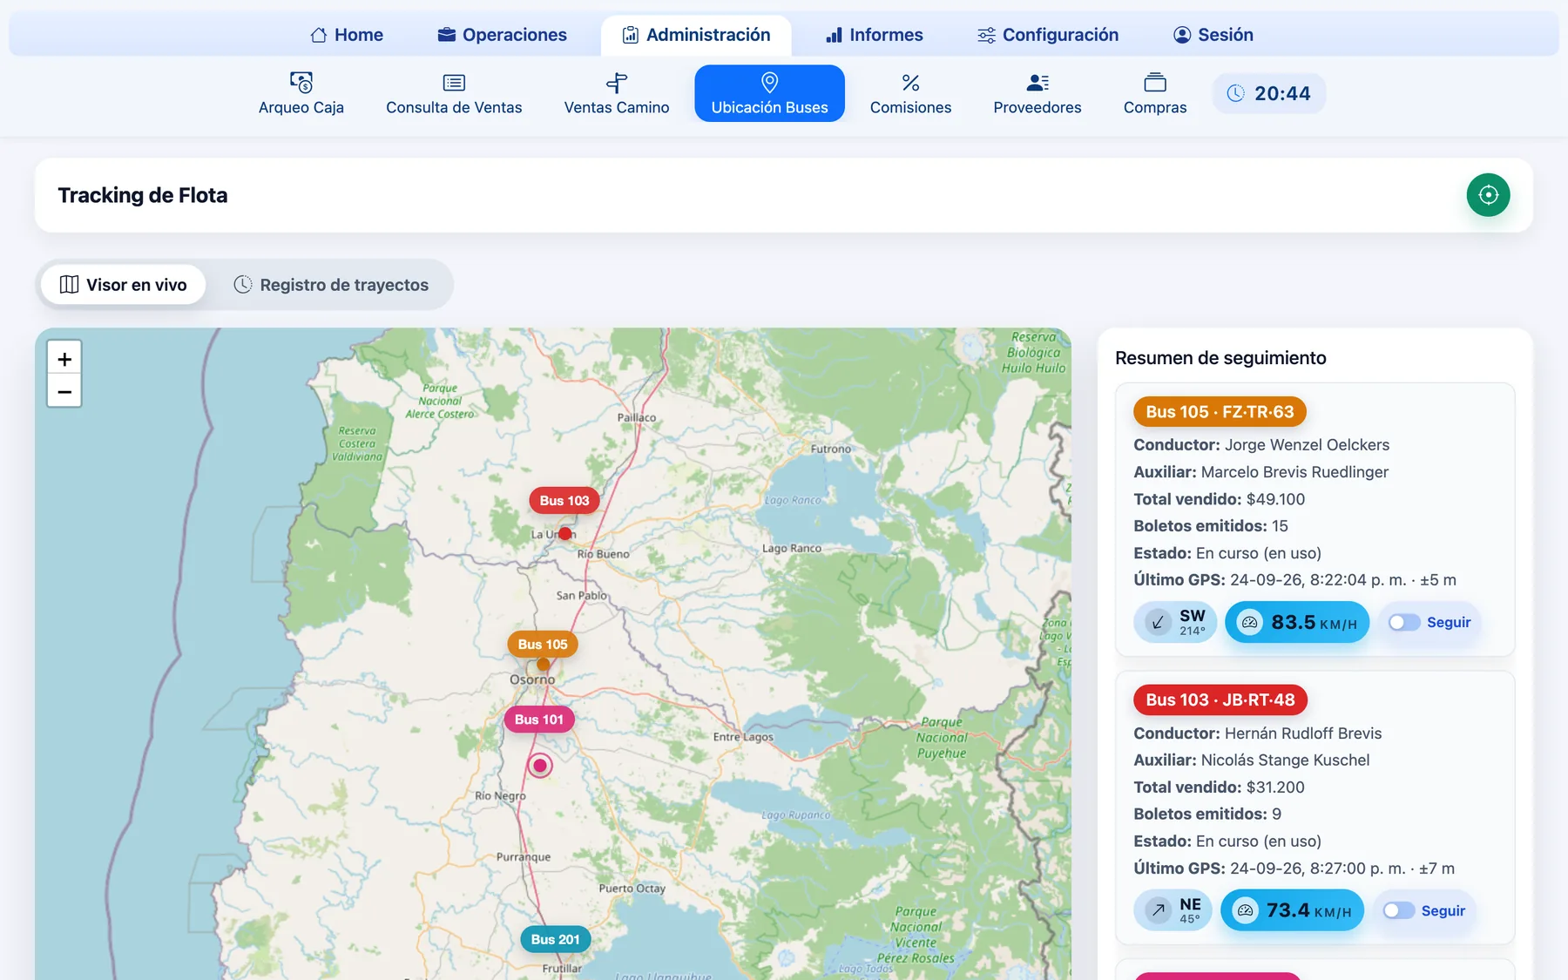Zoom in on the map
Screen dimensions: 1568x980
coord(64,358)
